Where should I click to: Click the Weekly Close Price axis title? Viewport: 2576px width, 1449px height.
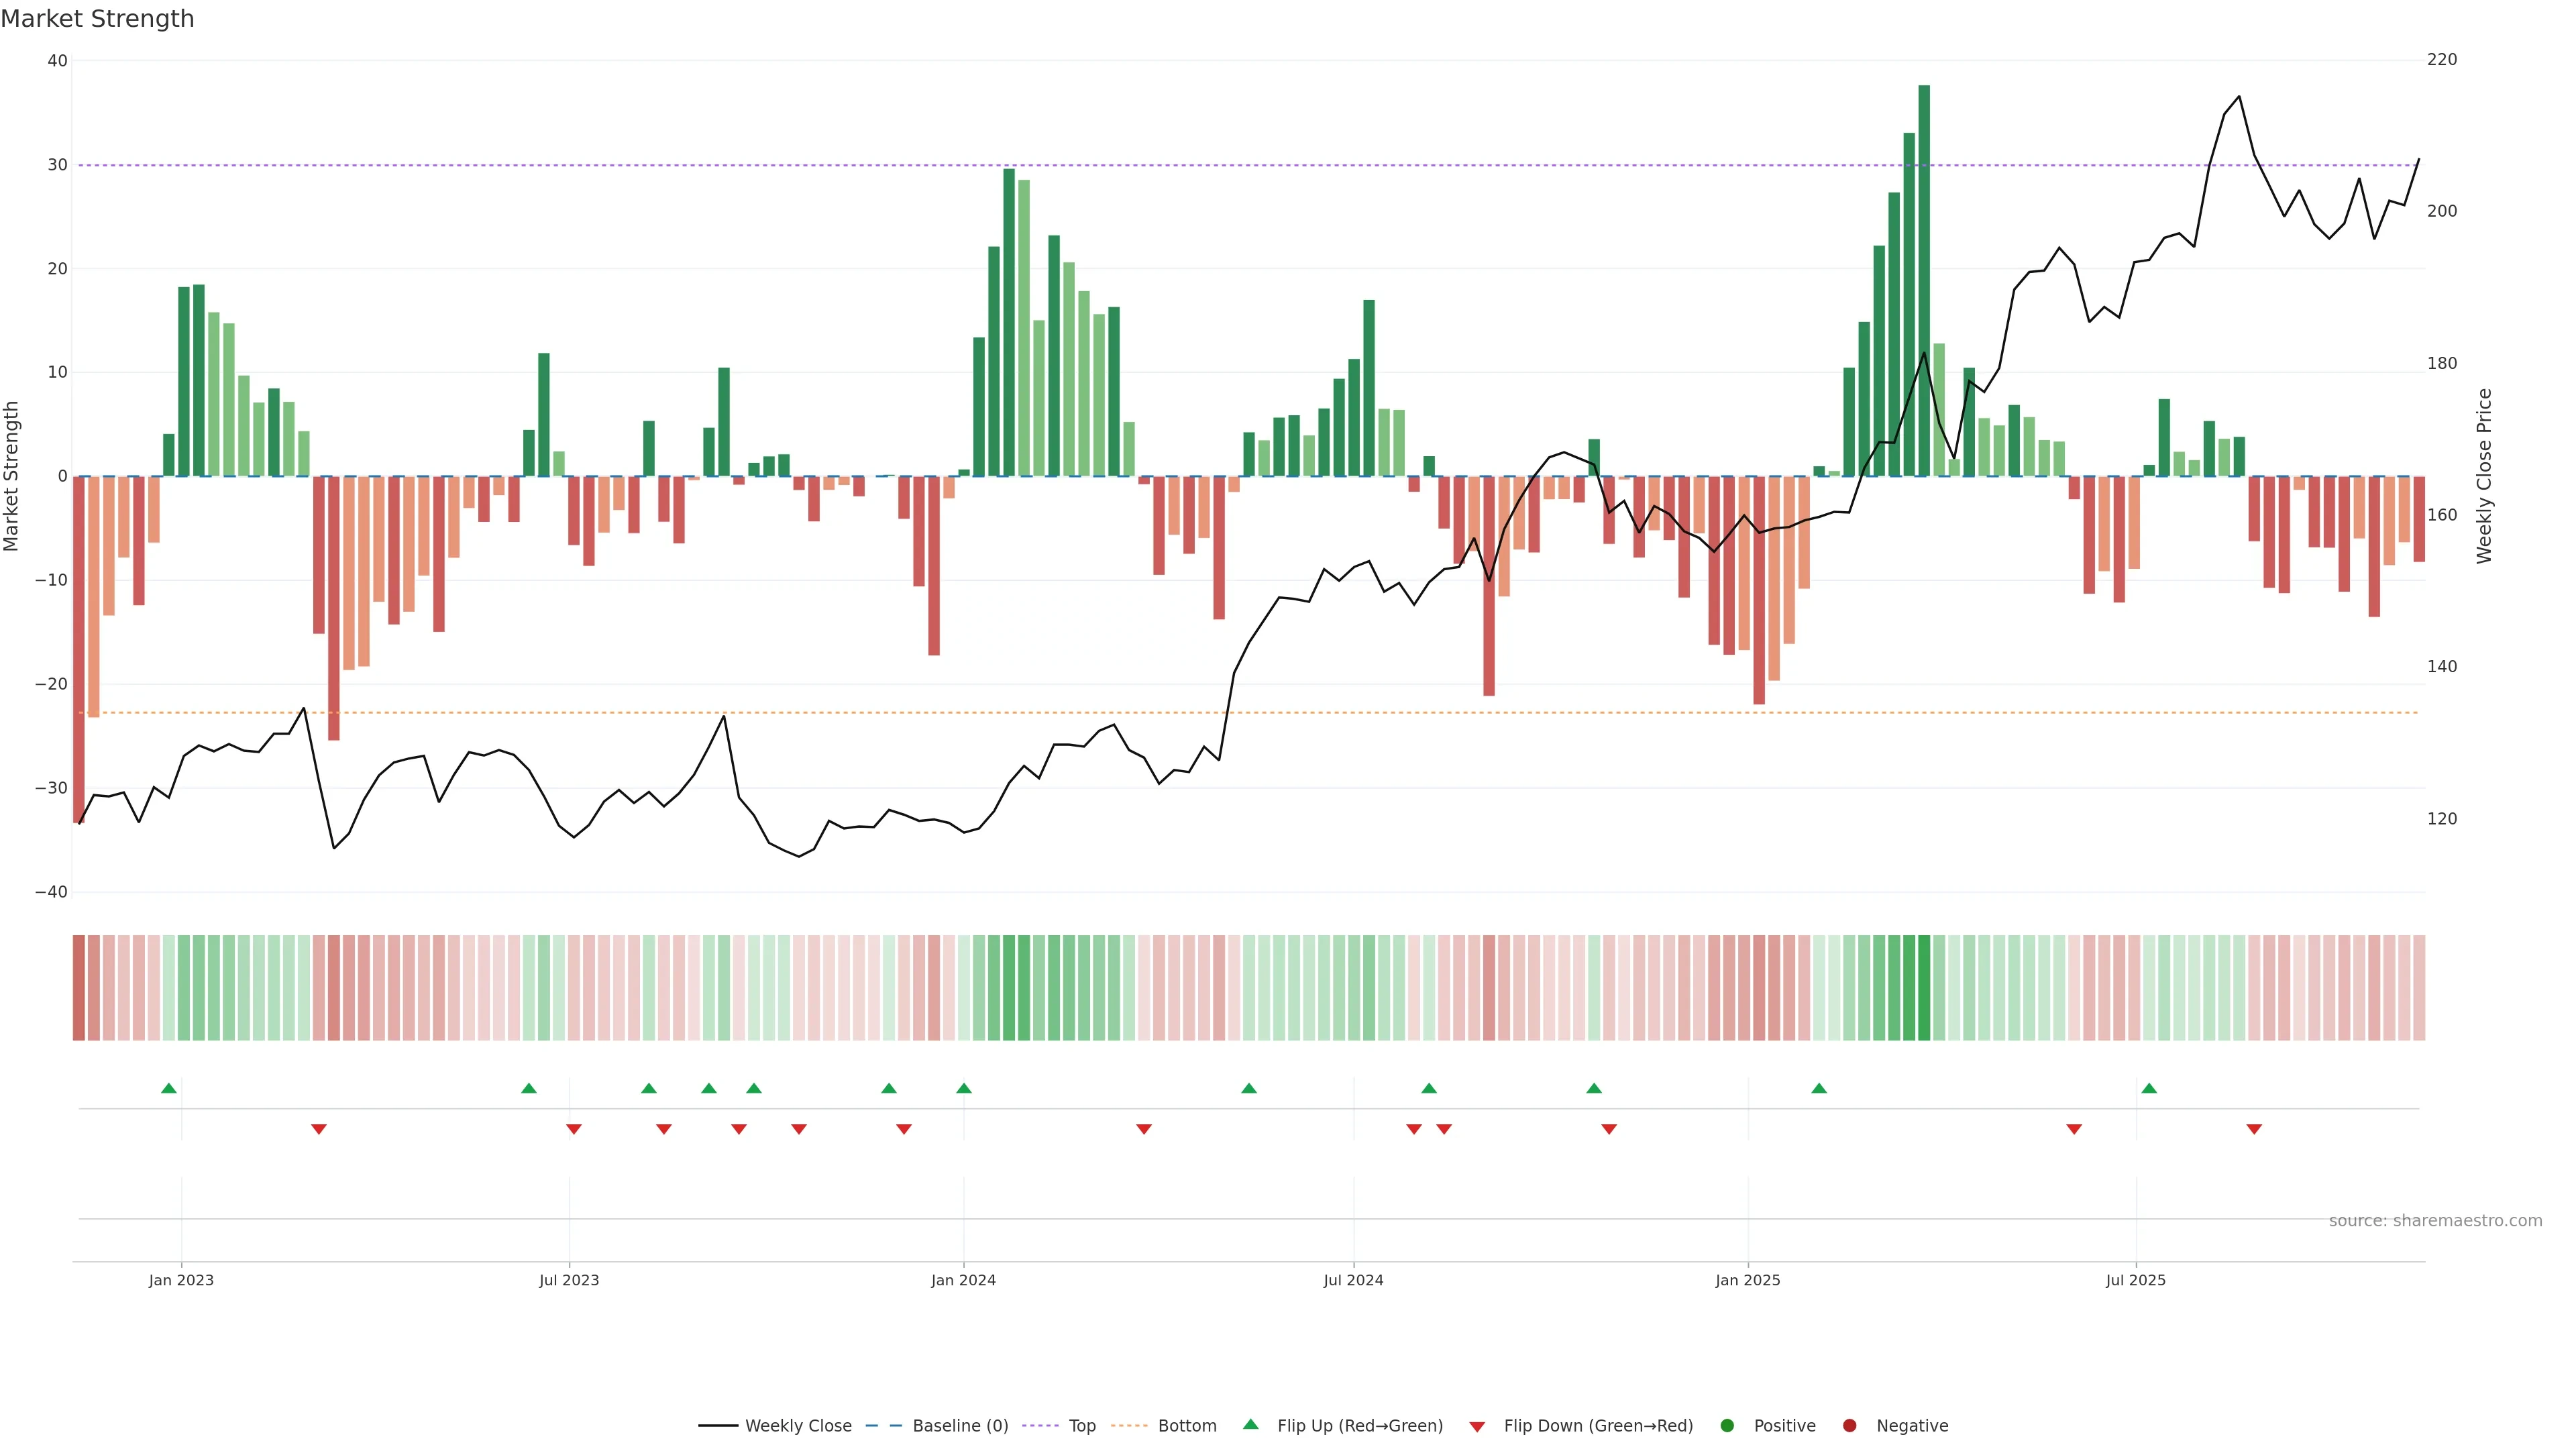[x=2485, y=476]
